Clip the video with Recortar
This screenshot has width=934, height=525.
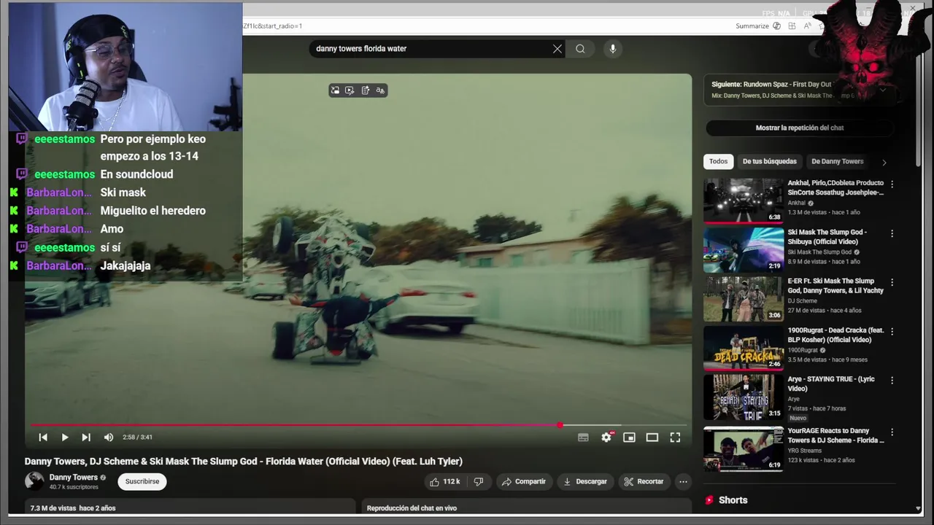(644, 481)
